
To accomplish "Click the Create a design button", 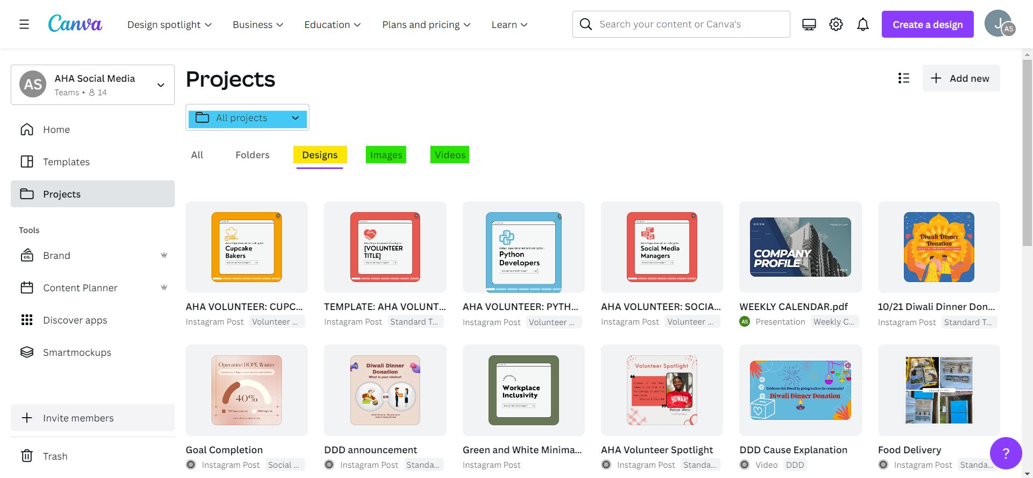I will (927, 25).
